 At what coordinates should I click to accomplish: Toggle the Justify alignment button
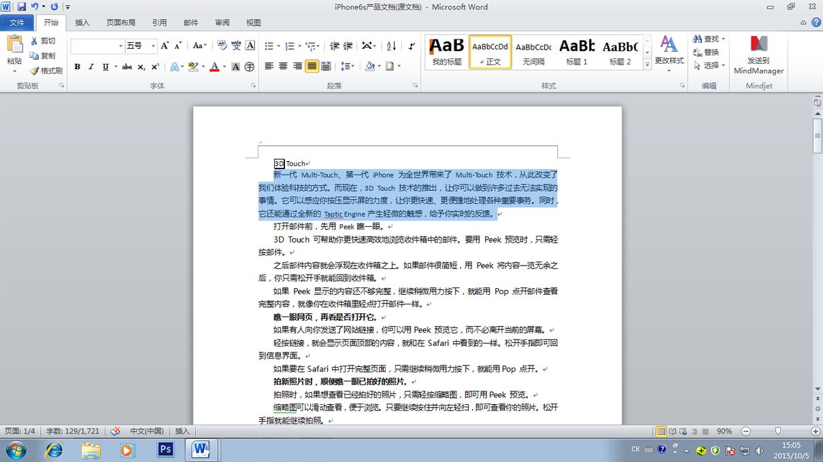(x=312, y=67)
